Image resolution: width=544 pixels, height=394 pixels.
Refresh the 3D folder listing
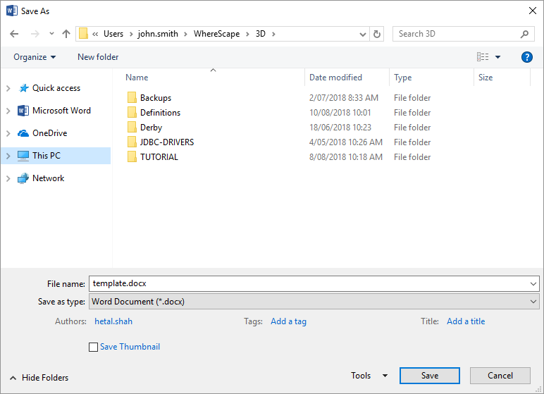click(377, 34)
